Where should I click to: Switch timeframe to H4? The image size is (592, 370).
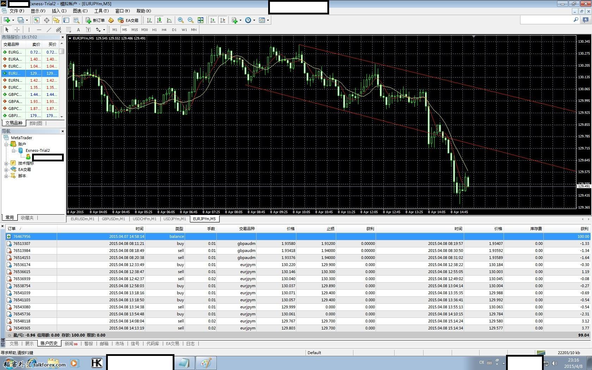[164, 30]
